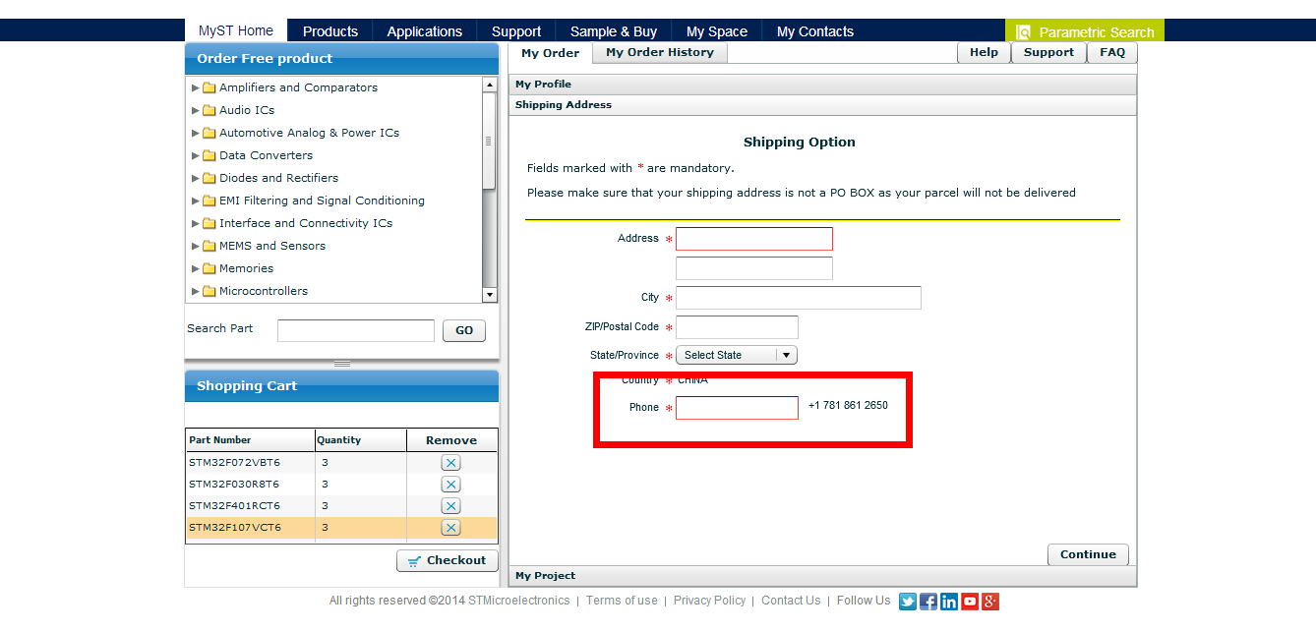Open the Products menu

pos(330,31)
